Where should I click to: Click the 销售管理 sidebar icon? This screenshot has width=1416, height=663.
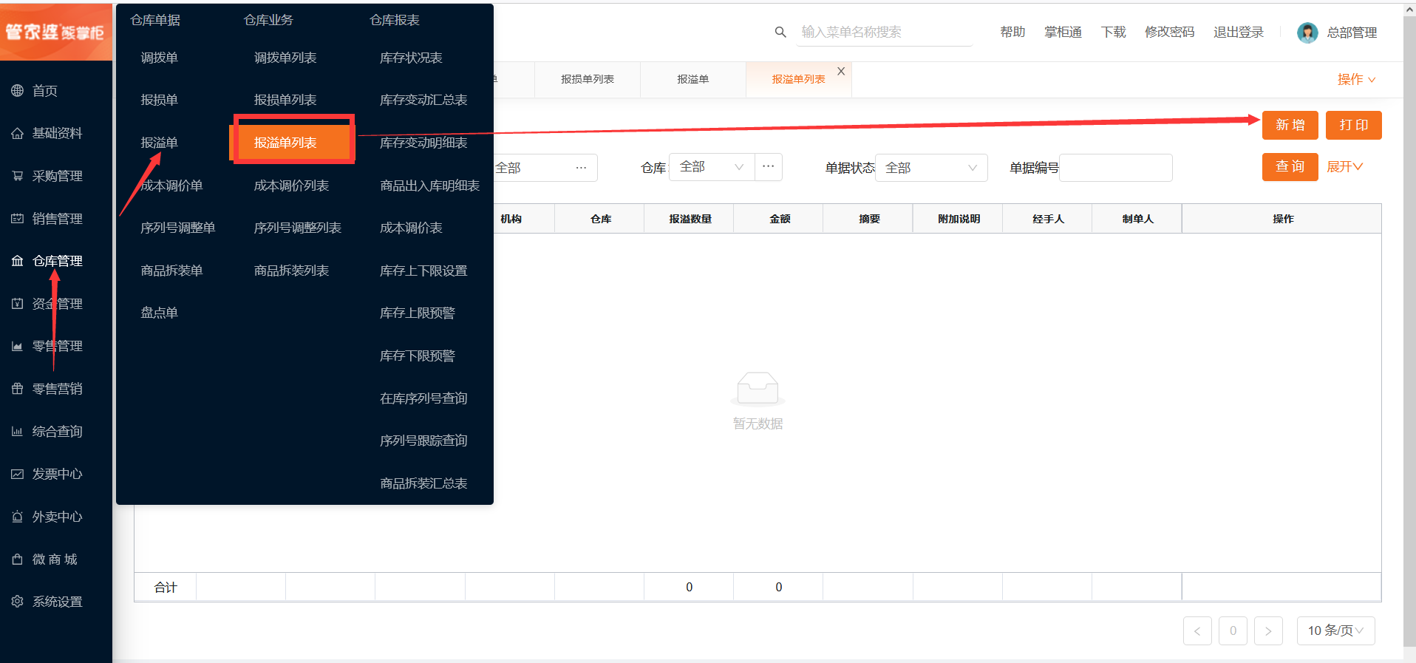click(x=17, y=218)
